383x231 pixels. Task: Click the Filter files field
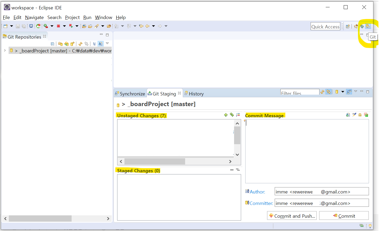click(x=300, y=92)
